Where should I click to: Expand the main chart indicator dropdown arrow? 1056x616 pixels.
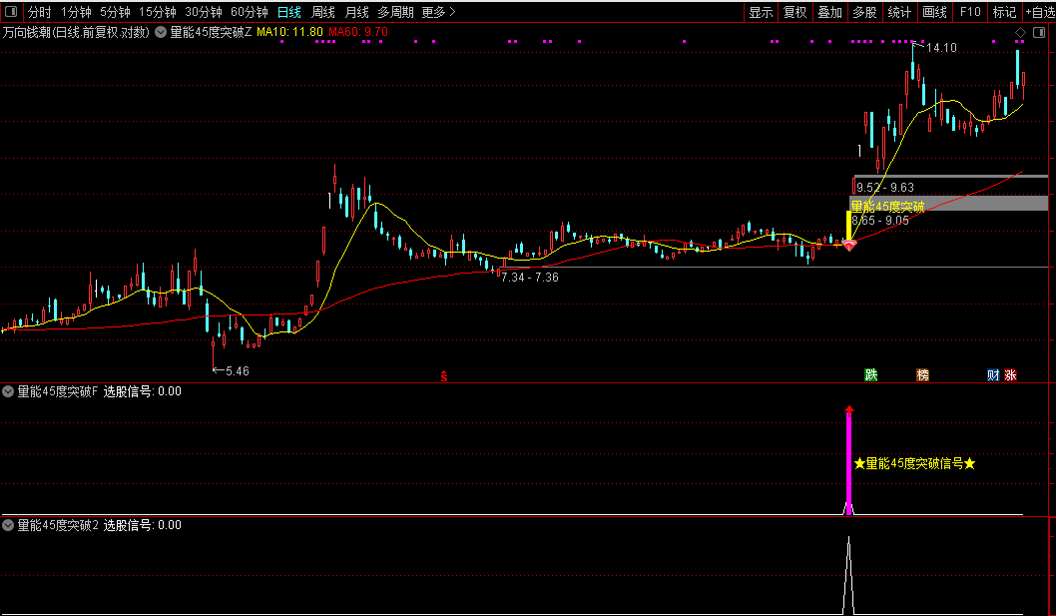click(x=161, y=32)
